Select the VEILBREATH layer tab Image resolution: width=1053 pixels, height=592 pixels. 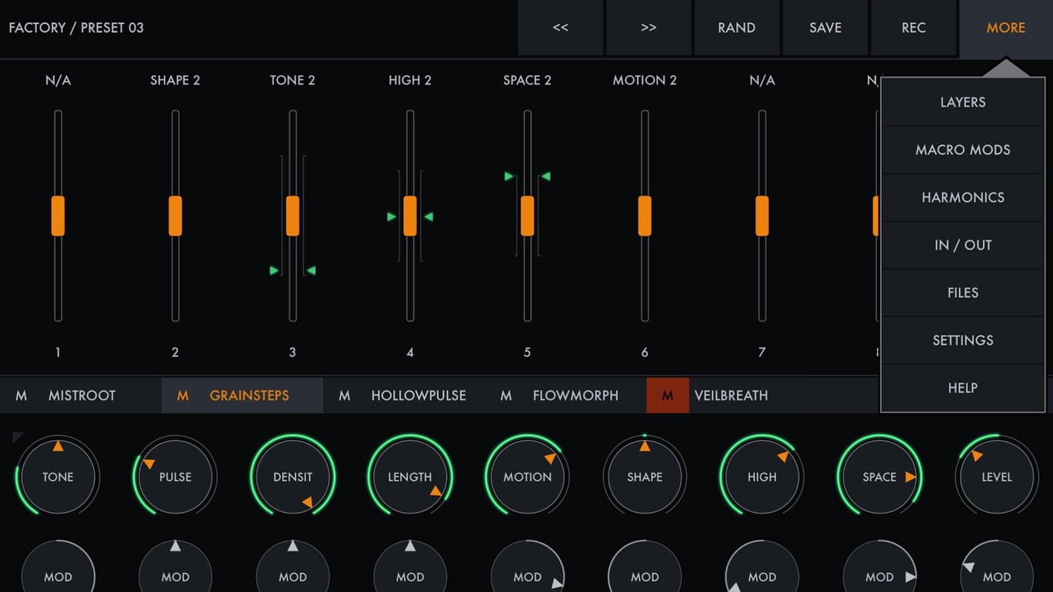pos(731,395)
